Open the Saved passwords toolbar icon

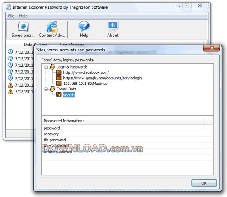[23, 30]
